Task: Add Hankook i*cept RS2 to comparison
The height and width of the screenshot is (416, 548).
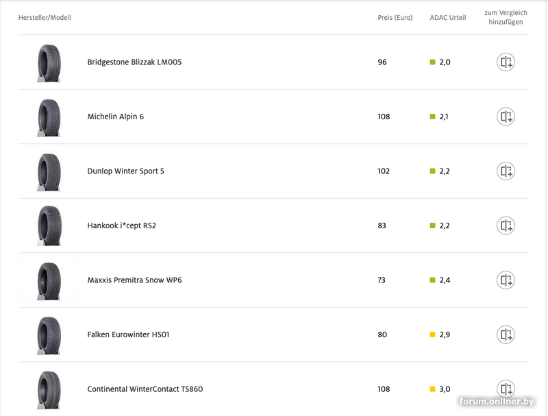Action: coord(506,225)
